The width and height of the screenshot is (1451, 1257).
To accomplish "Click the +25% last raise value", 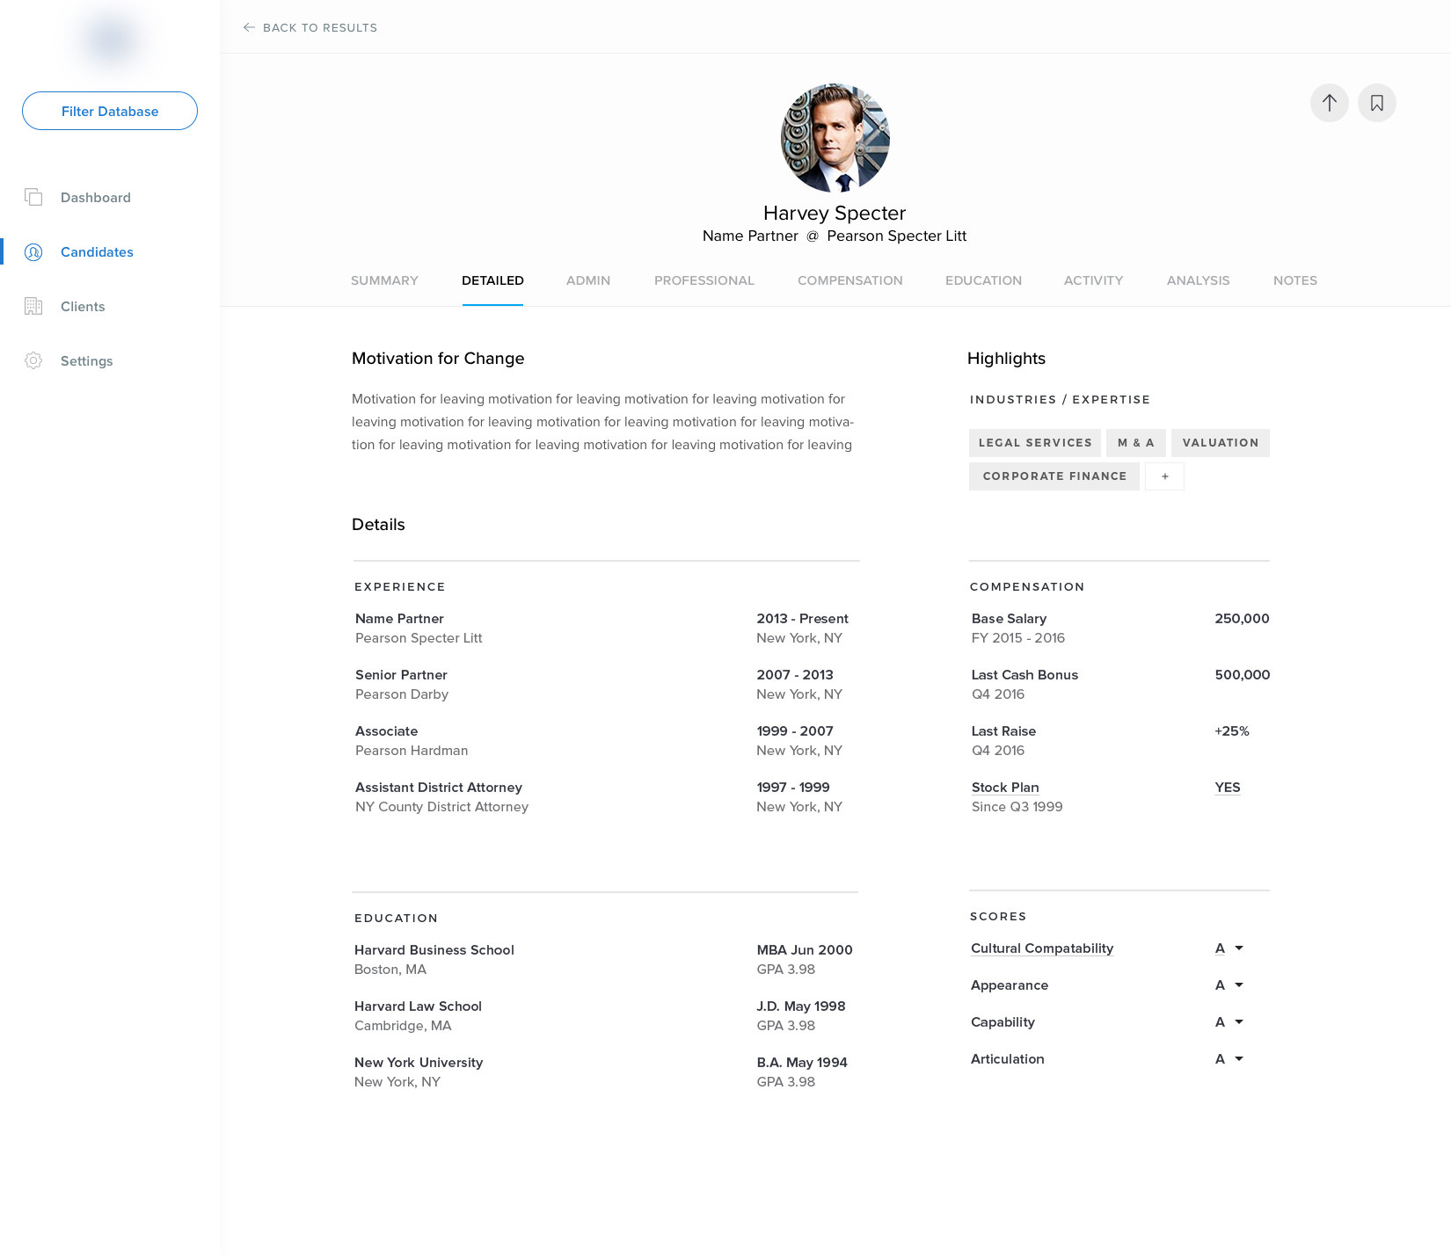I will pos(1231,731).
